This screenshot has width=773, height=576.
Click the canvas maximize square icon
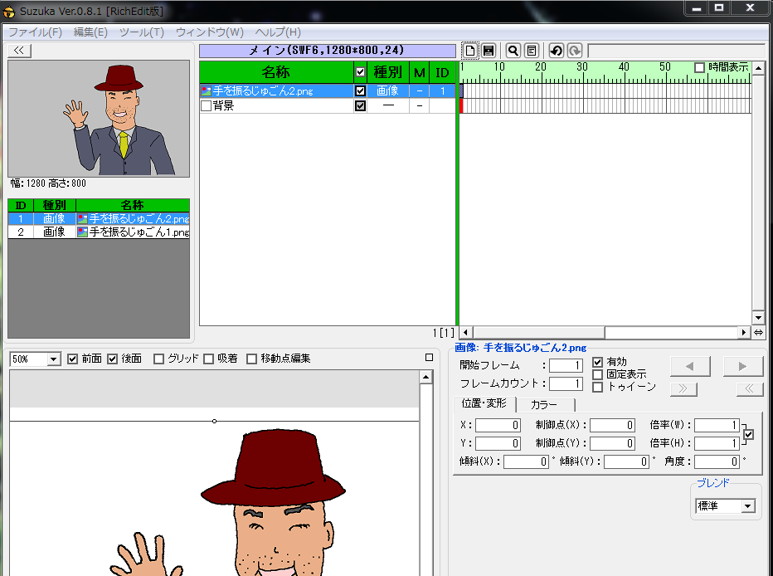tap(429, 358)
